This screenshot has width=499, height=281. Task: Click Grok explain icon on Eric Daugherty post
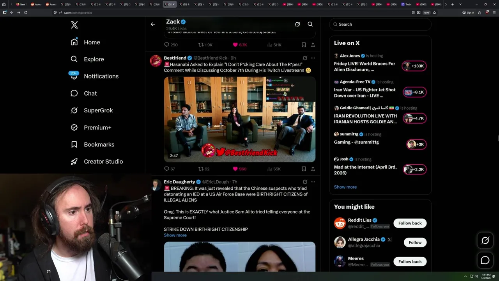pyautogui.click(x=305, y=182)
